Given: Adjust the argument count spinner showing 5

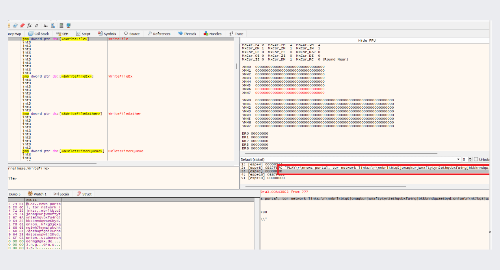Looking at the screenshot, I should (x=467, y=159).
